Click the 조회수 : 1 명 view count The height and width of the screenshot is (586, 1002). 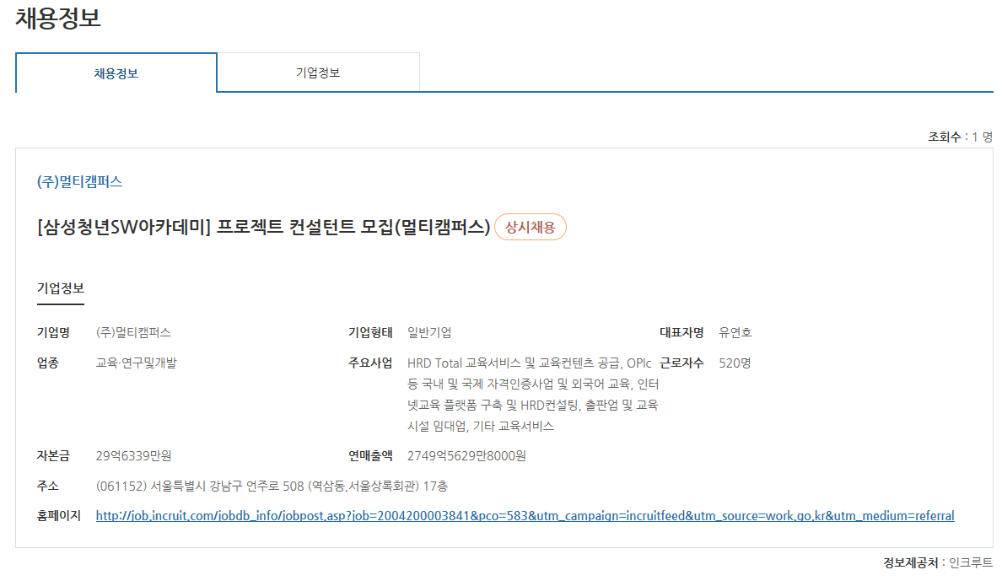click(961, 137)
